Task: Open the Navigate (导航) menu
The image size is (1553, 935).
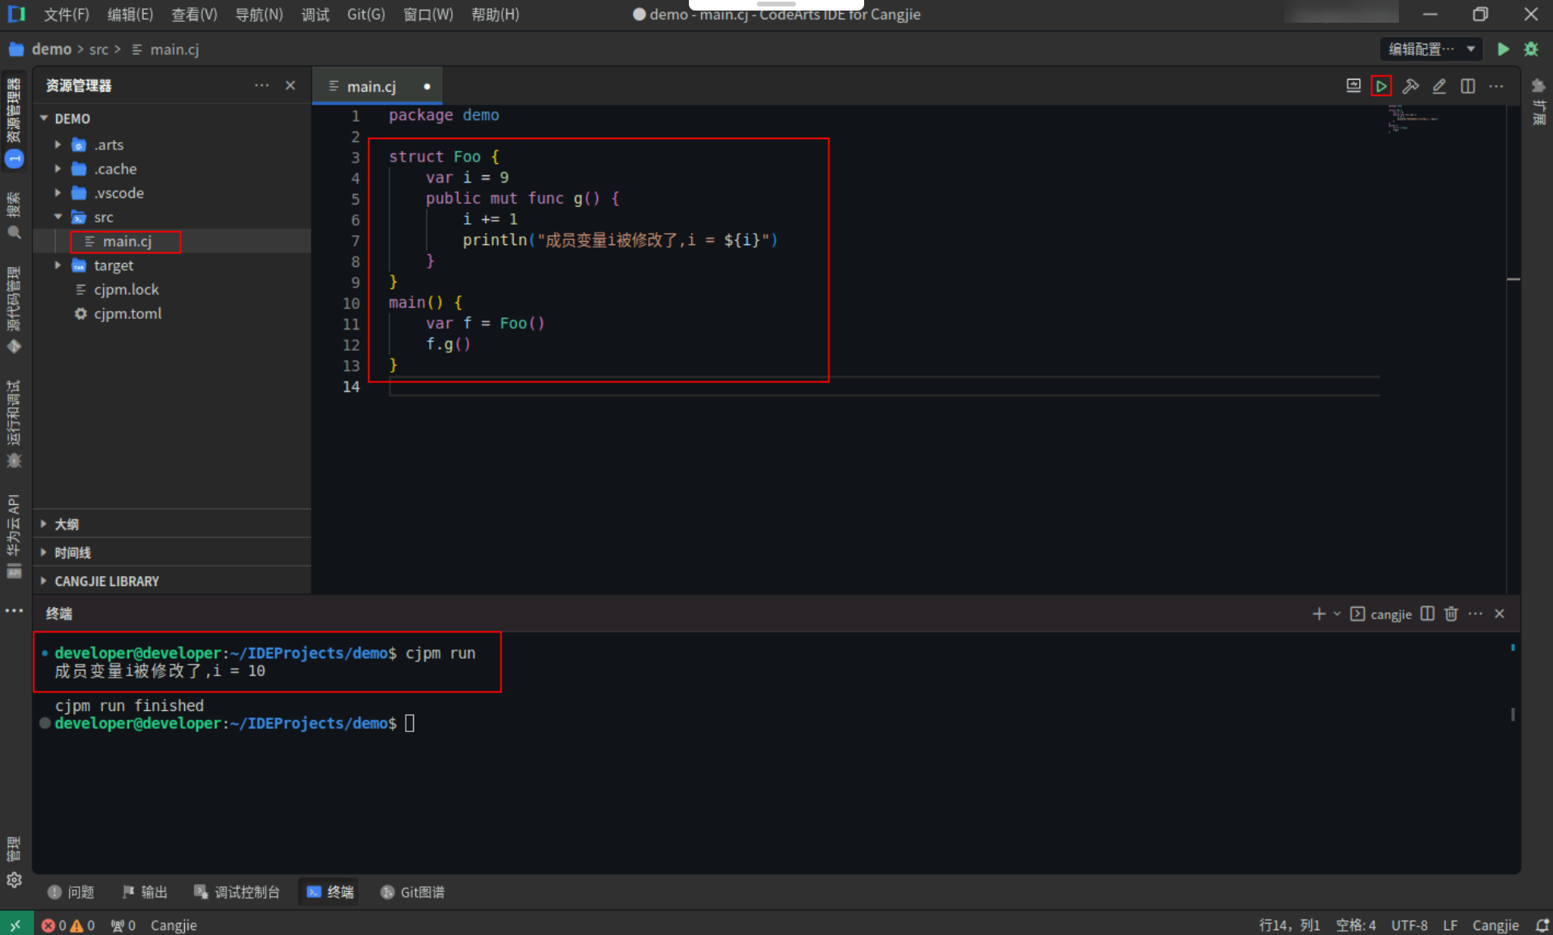Action: (x=259, y=15)
